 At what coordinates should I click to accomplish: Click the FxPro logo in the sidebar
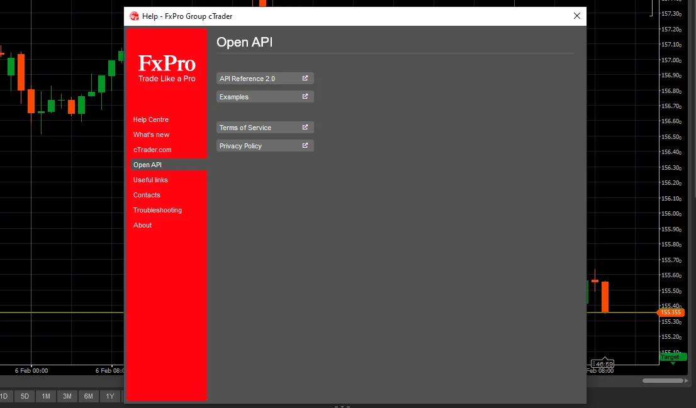coord(166,65)
